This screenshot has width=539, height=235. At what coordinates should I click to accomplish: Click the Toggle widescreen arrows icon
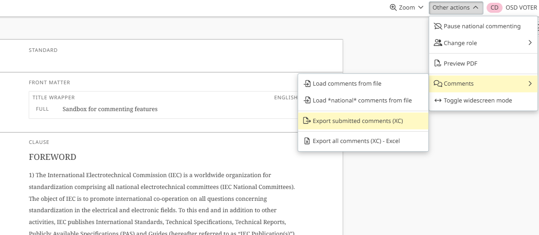[x=438, y=101]
